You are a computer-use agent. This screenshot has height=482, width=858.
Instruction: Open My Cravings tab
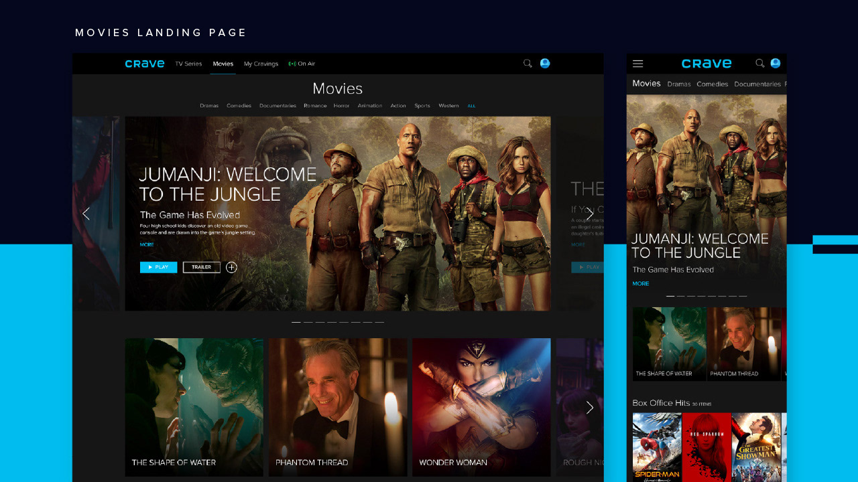coord(261,64)
